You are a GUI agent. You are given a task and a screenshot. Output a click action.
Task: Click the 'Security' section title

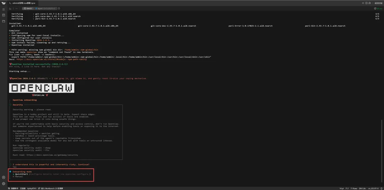pos(18,105)
